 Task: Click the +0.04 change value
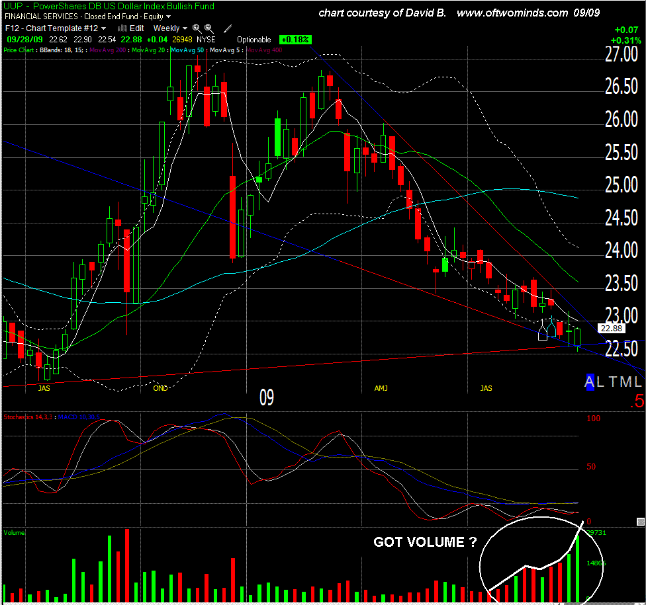tap(157, 40)
